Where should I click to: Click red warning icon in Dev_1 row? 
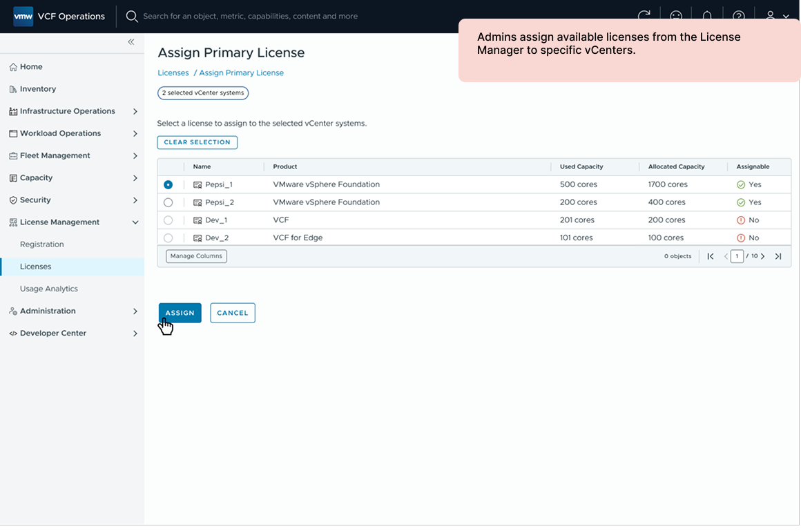741,220
